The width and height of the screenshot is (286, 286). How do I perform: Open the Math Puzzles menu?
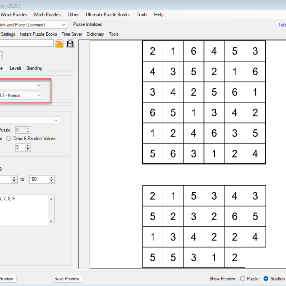(x=47, y=15)
